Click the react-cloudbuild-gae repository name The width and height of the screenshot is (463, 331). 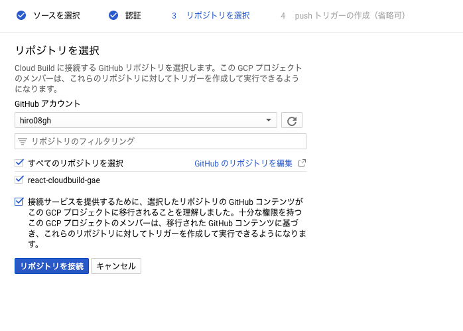(x=64, y=180)
